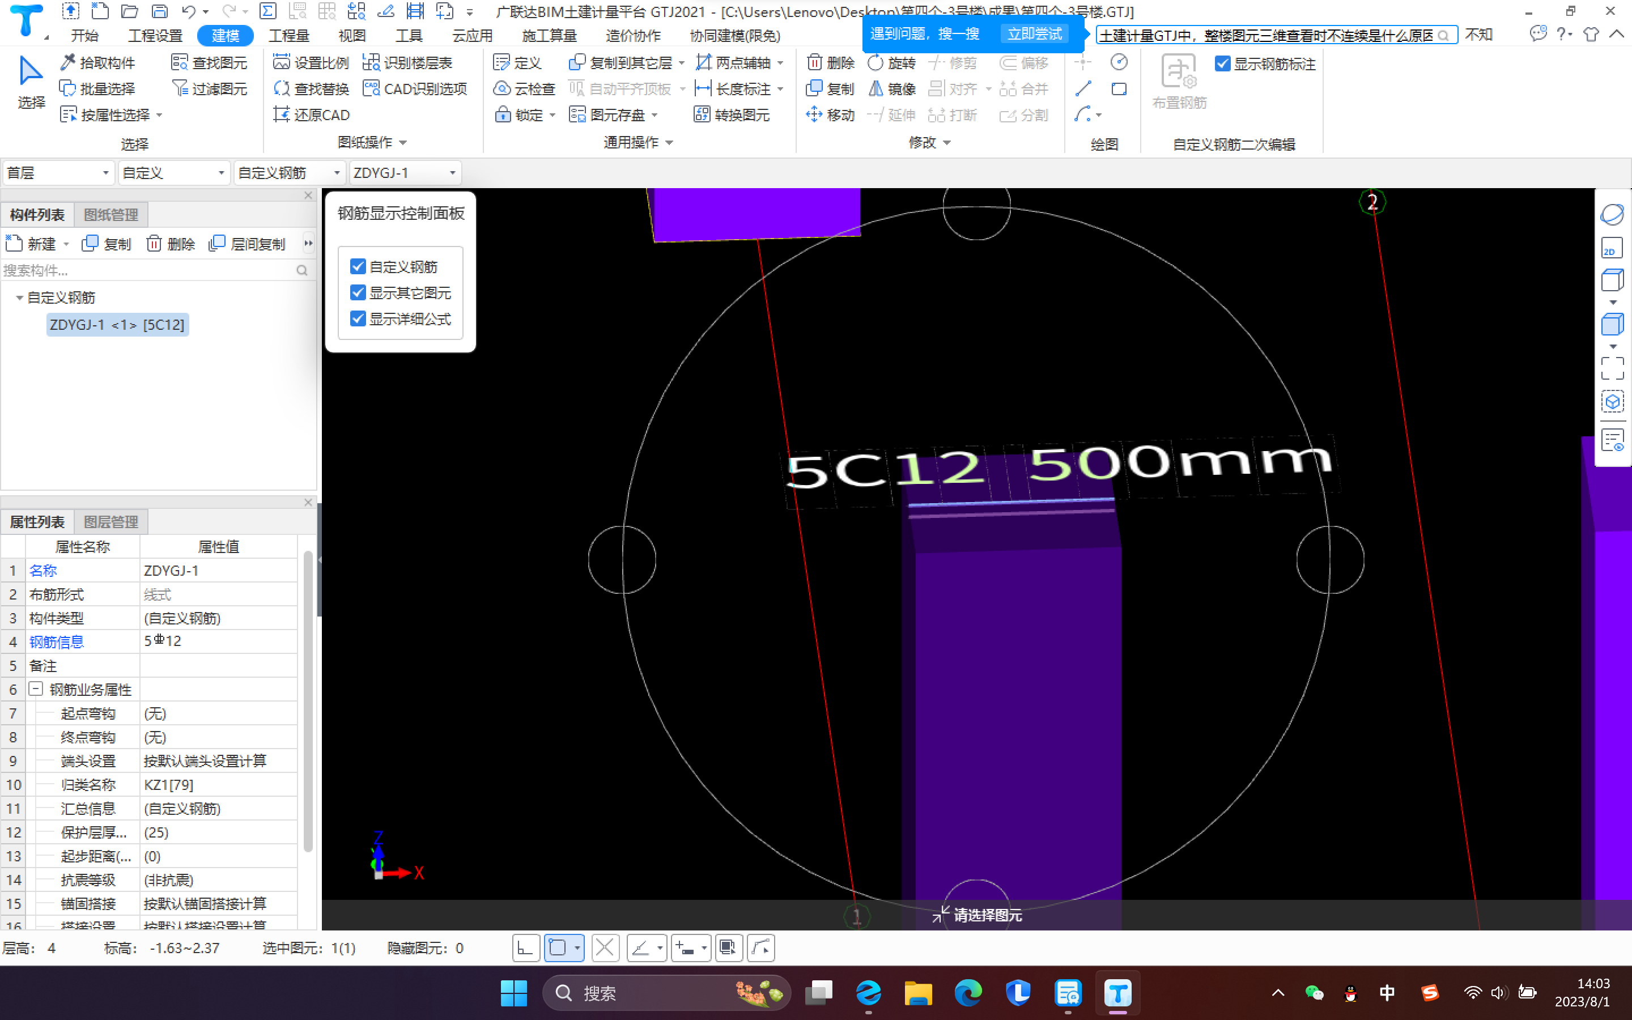Screen dimensions: 1632x1020
Task: Open 查找替换 find and replace
Action: pyautogui.click(x=311, y=88)
